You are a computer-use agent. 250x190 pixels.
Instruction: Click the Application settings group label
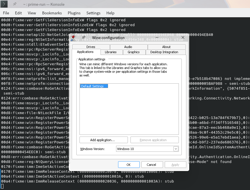click(92, 59)
